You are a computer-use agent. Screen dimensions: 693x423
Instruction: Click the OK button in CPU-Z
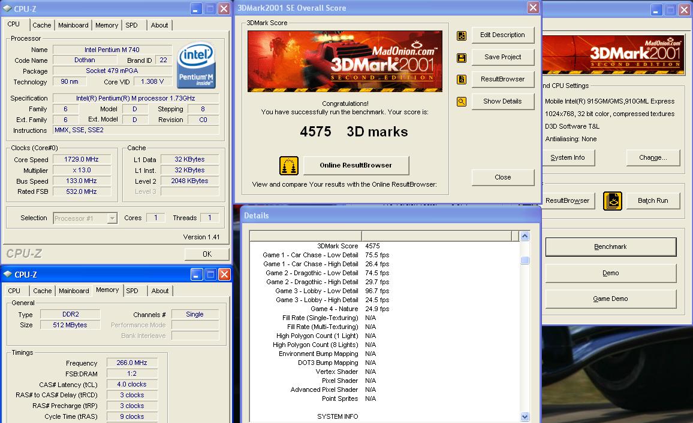point(207,254)
